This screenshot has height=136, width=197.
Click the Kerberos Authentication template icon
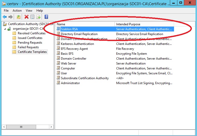(x=58, y=44)
